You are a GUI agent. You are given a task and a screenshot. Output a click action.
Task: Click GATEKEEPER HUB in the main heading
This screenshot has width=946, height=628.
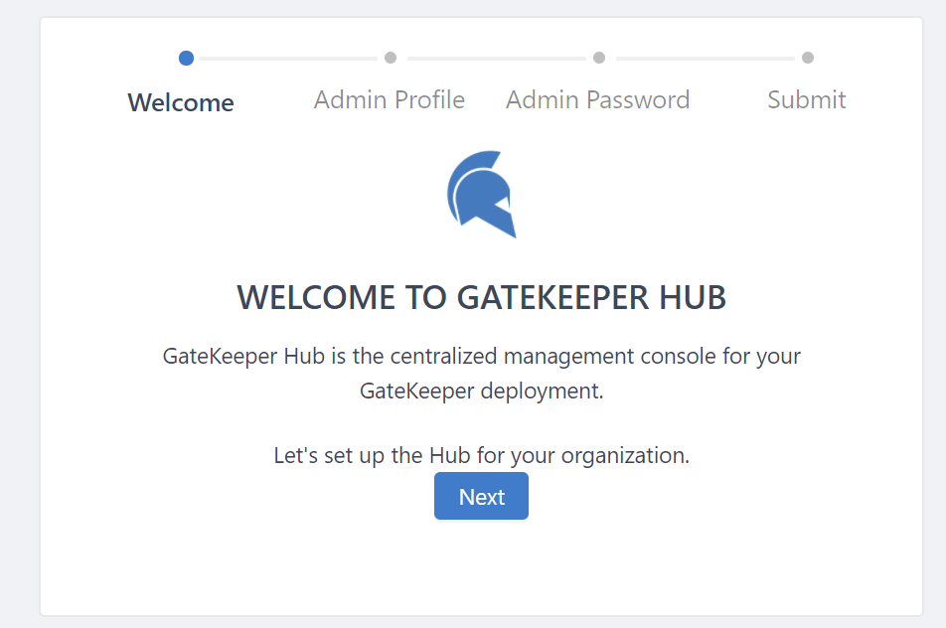click(591, 297)
